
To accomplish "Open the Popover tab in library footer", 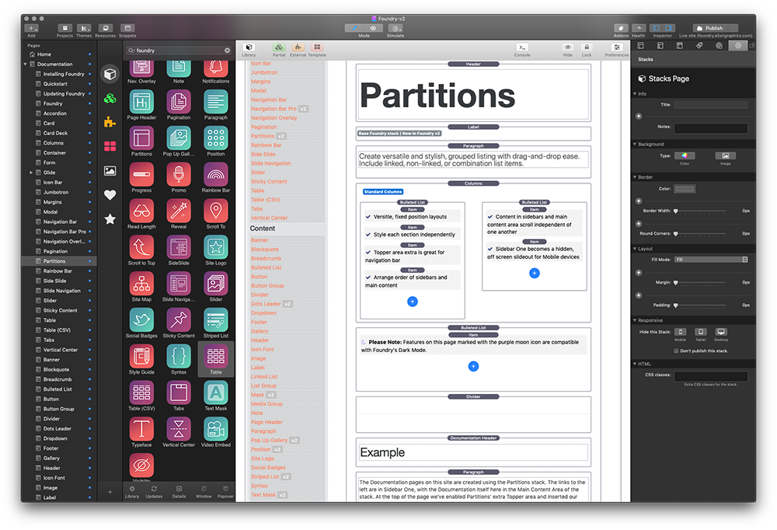I will 225,492.
